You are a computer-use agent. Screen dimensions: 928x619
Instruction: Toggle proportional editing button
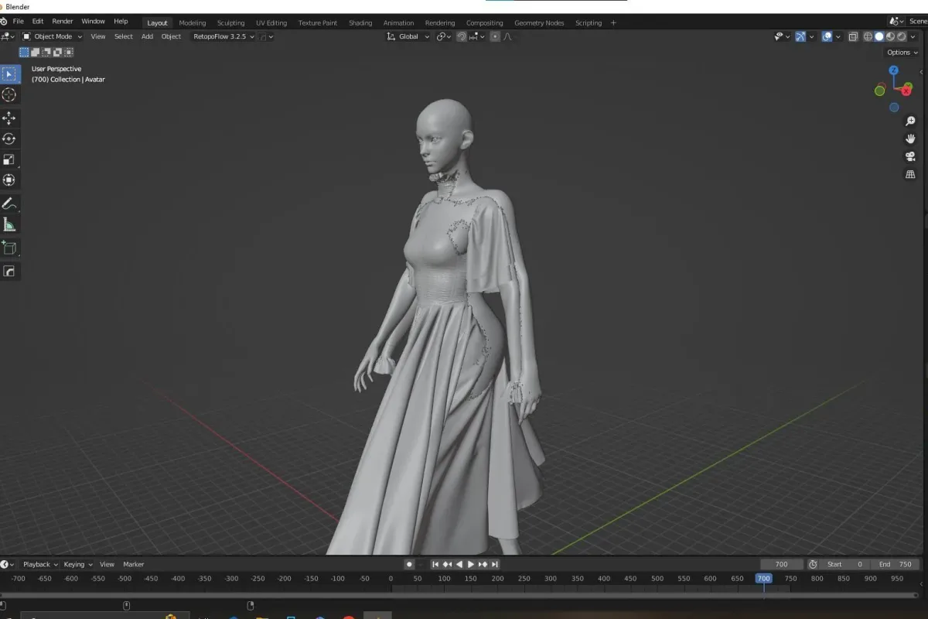pyautogui.click(x=495, y=36)
